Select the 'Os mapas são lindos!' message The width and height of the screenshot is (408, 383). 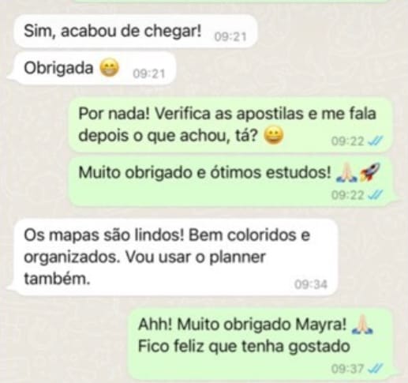[172, 257]
